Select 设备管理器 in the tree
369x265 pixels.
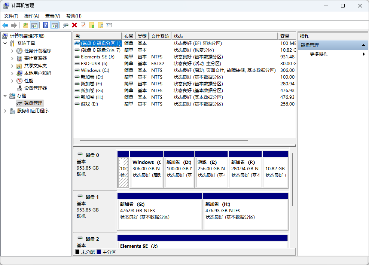coord(36,88)
